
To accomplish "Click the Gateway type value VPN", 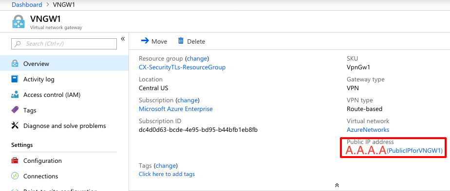I will pyautogui.click(x=353, y=88).
